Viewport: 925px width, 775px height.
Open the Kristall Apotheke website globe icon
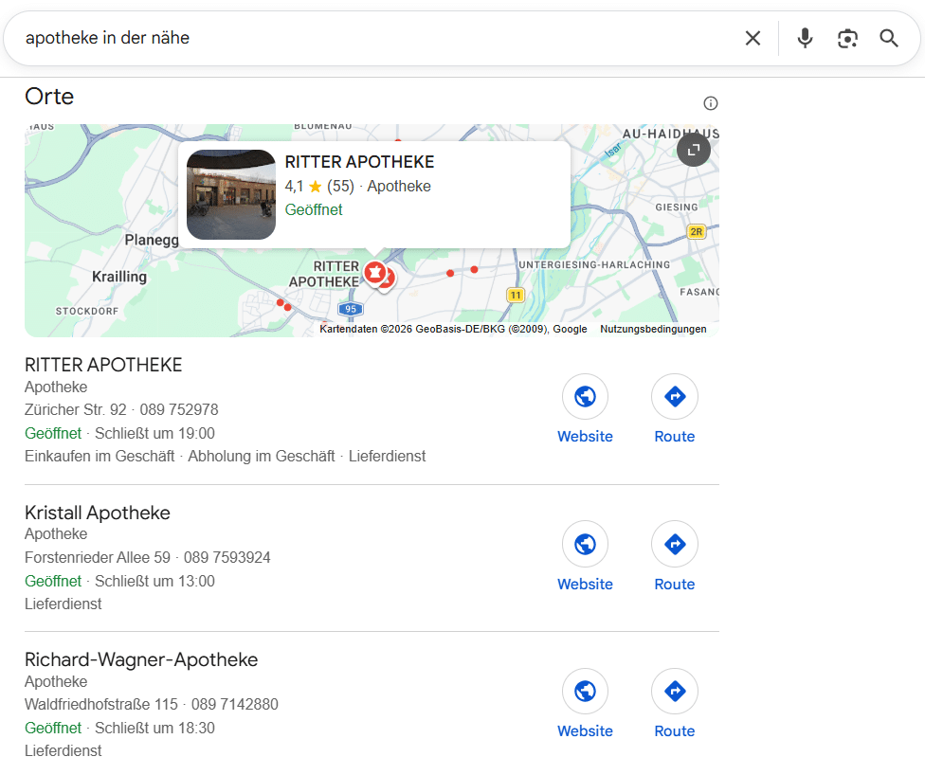click(x=585, y=544)
